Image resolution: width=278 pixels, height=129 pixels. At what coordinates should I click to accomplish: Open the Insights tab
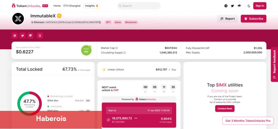pyautogui.click(x=92, y=6)
